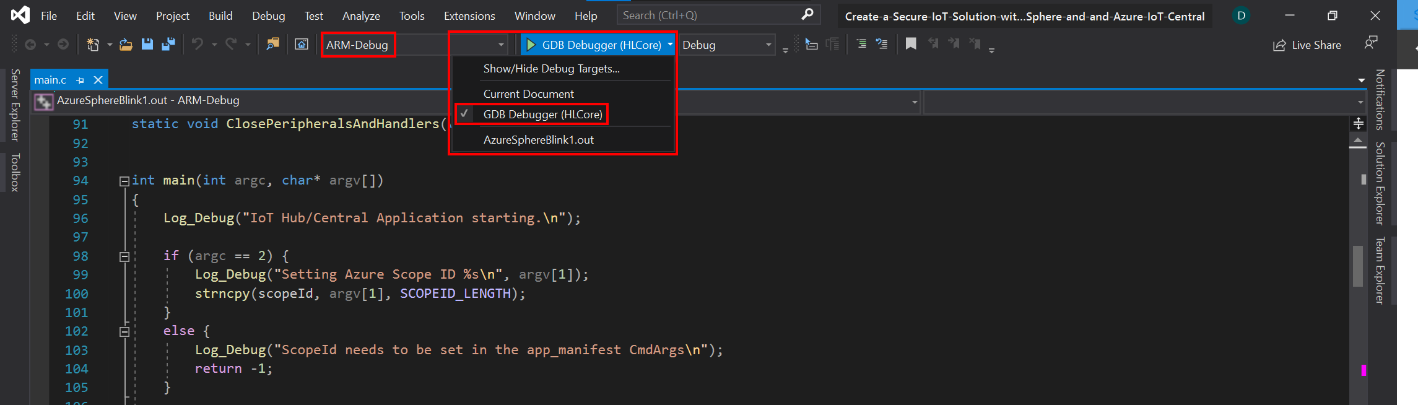Open the Toolbox side tab
This screenshot has height=405, width=1418.
pos(15,172)
